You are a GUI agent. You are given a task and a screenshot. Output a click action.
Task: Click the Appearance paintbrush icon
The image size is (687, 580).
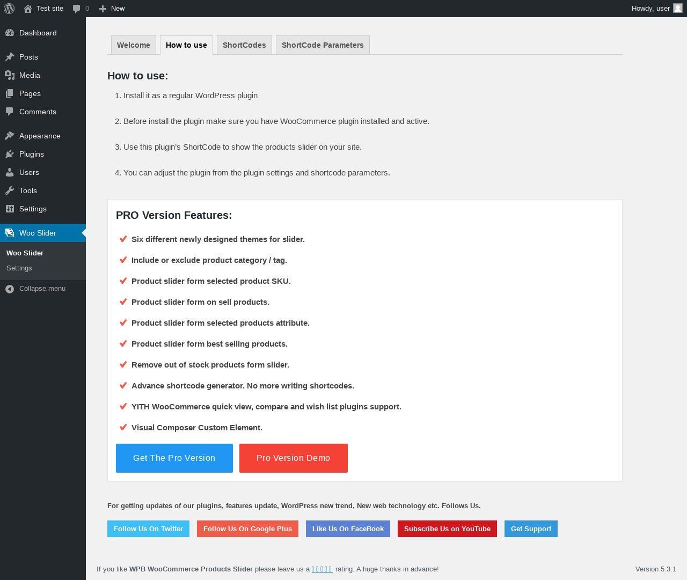point(10,136)
